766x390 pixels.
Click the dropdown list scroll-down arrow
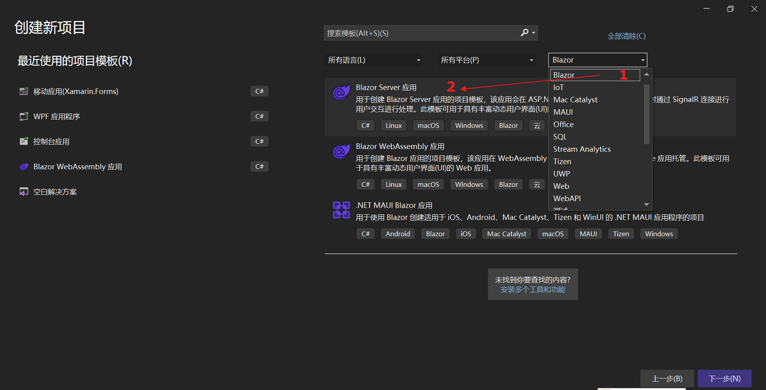click(647, 205)
